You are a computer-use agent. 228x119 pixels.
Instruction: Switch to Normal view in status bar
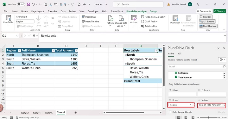click(179, 117)
